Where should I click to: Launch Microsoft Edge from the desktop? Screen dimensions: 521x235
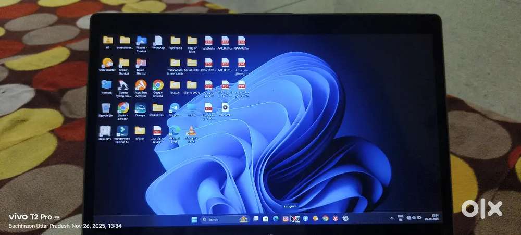click(x=175, y=130)
